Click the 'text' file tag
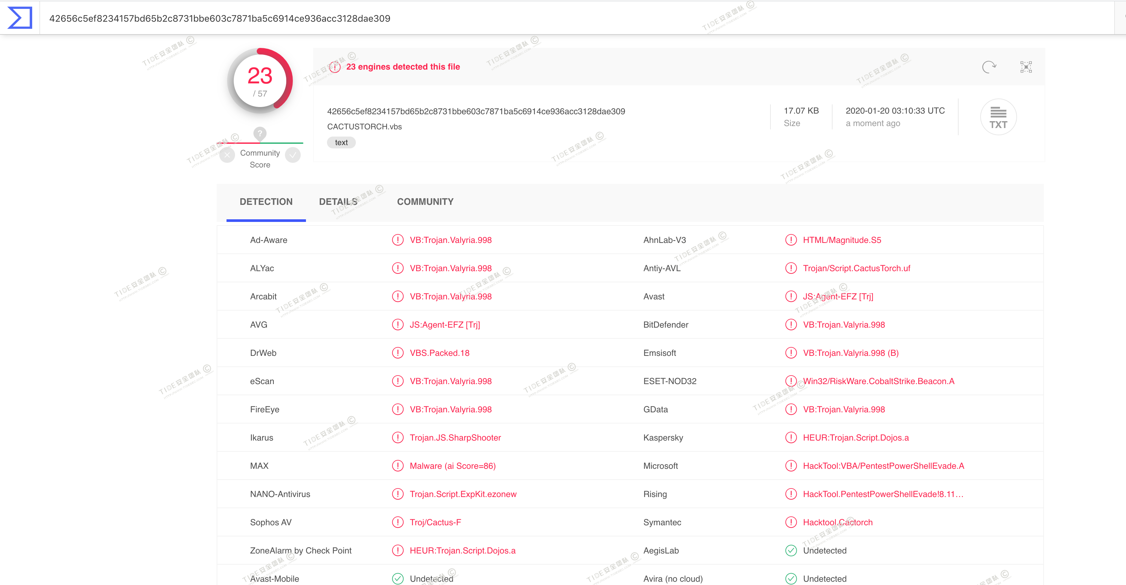The image size is (1126, 585). (x=341, y=142)
